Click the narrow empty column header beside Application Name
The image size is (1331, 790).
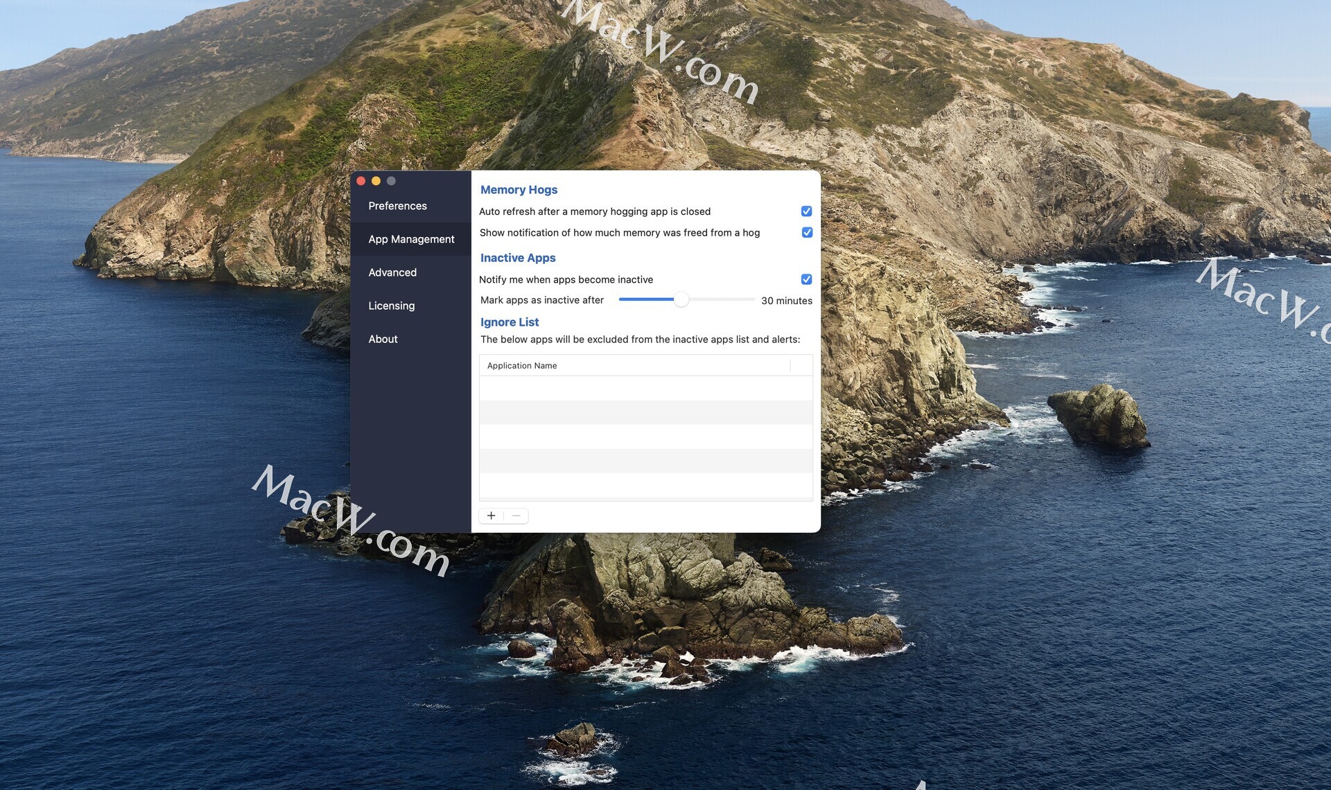pos(801,365)
